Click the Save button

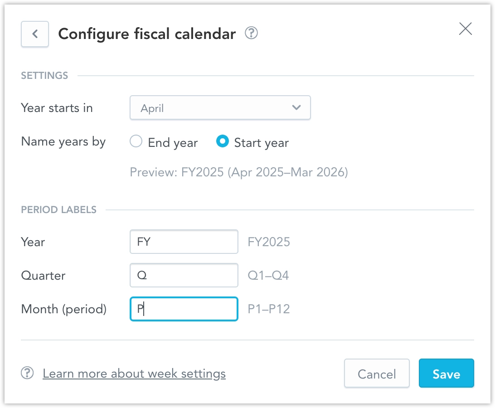pyautogui.click(x=446, y=373)
